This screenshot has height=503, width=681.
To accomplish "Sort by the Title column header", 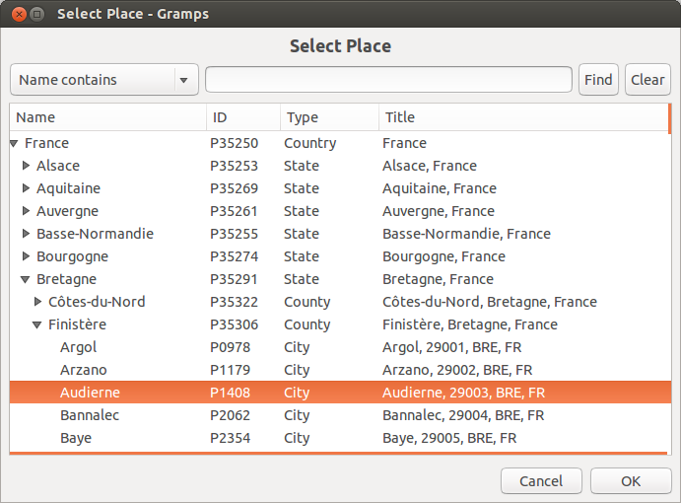I will coord(523,117).
